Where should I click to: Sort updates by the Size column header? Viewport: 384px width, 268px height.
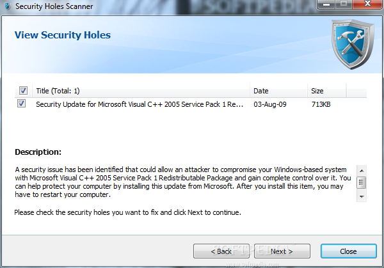click(326, 91)
